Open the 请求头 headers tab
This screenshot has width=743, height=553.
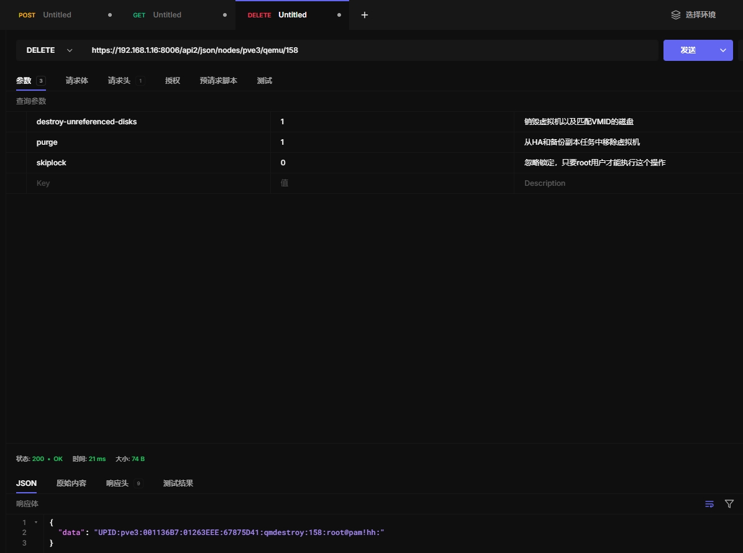119,81
